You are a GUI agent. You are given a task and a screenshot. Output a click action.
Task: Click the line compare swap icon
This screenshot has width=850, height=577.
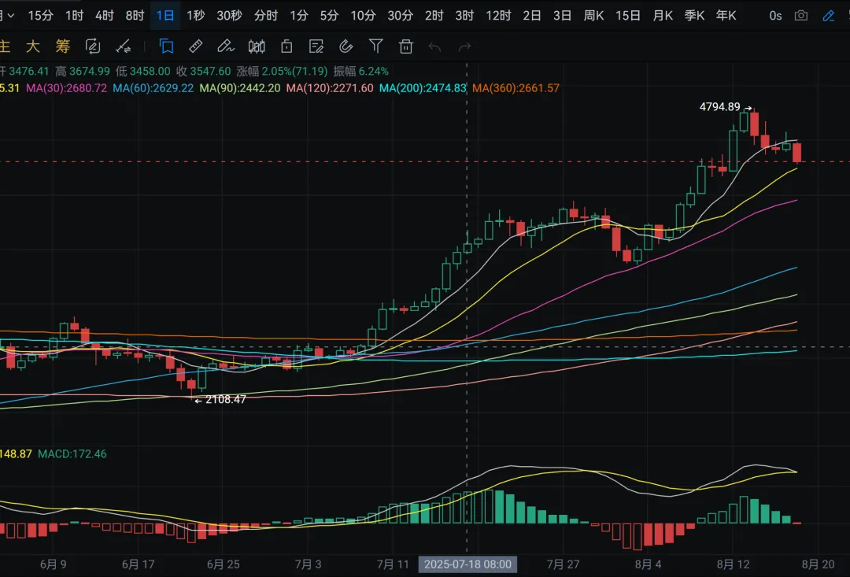coord(123,46)
